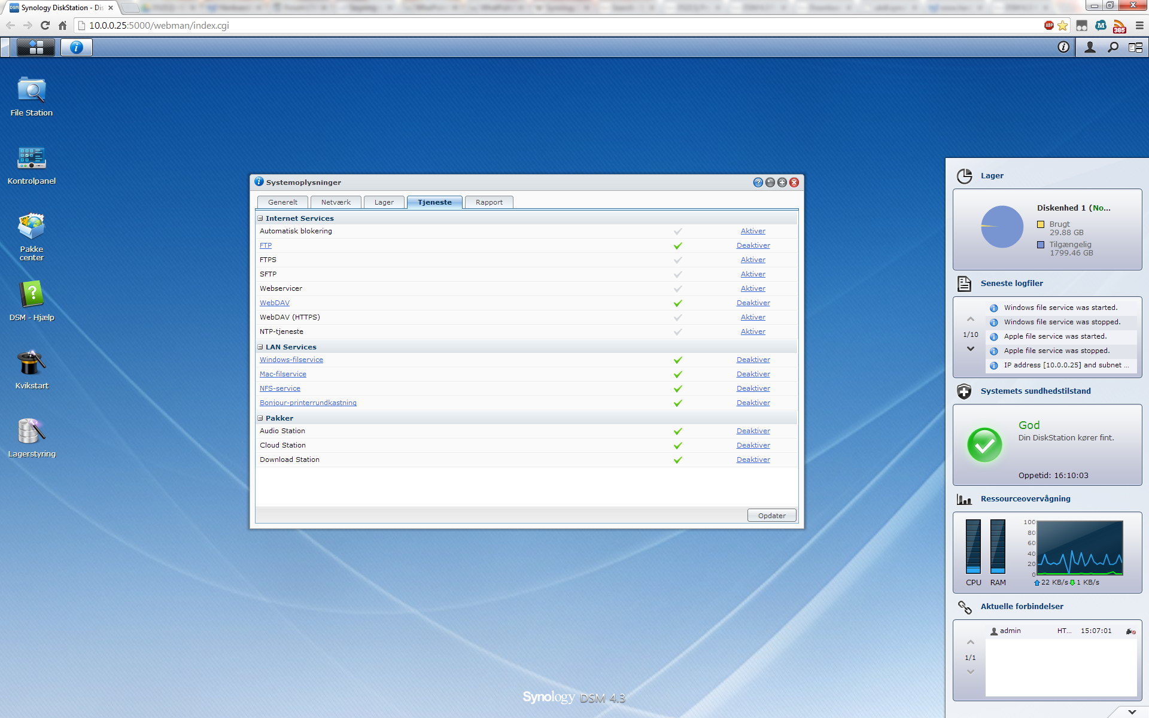
Task: Open the DSM main menu button
Action: (36, 47)
